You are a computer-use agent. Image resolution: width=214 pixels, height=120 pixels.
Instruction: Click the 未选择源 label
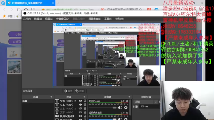28,91
